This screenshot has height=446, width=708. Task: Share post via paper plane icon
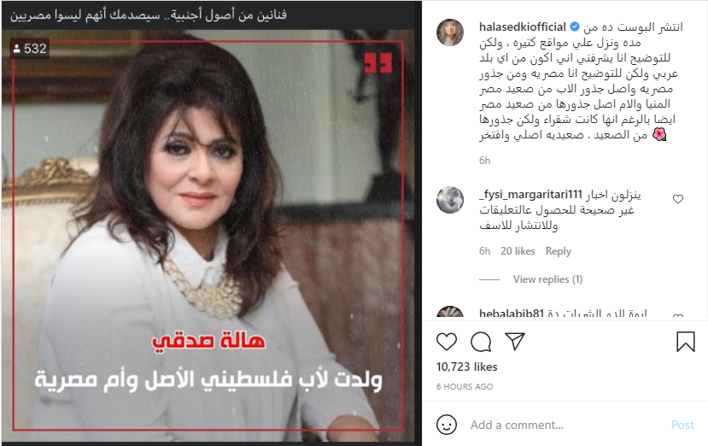point(515,342)
